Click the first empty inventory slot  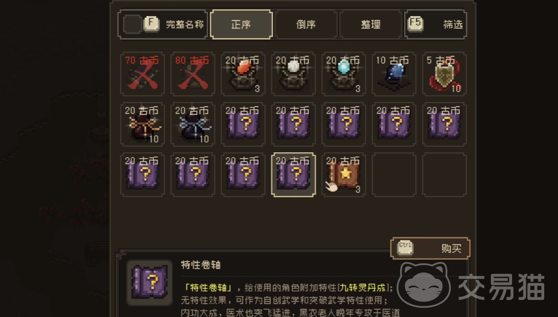(x=394, y=175)
